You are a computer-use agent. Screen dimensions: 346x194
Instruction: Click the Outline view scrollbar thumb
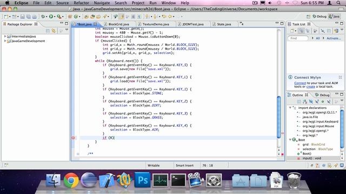pos(342,129)
